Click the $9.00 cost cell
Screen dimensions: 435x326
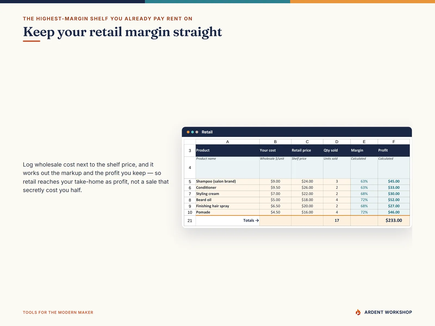275,181
